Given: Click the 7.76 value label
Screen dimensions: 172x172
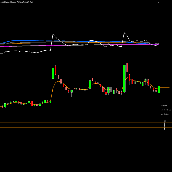Looking at the screenshot, I should point(166,110).
